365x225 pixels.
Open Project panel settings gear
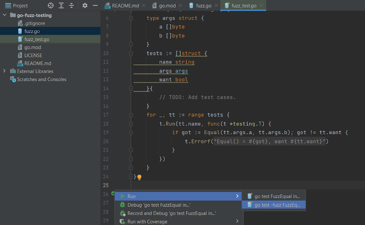point(85,5)
